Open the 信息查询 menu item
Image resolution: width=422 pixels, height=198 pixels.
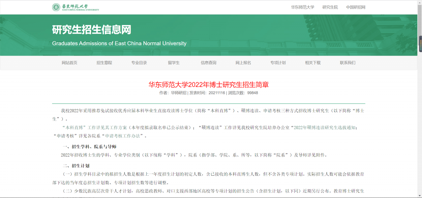click(x=209, y=63)
